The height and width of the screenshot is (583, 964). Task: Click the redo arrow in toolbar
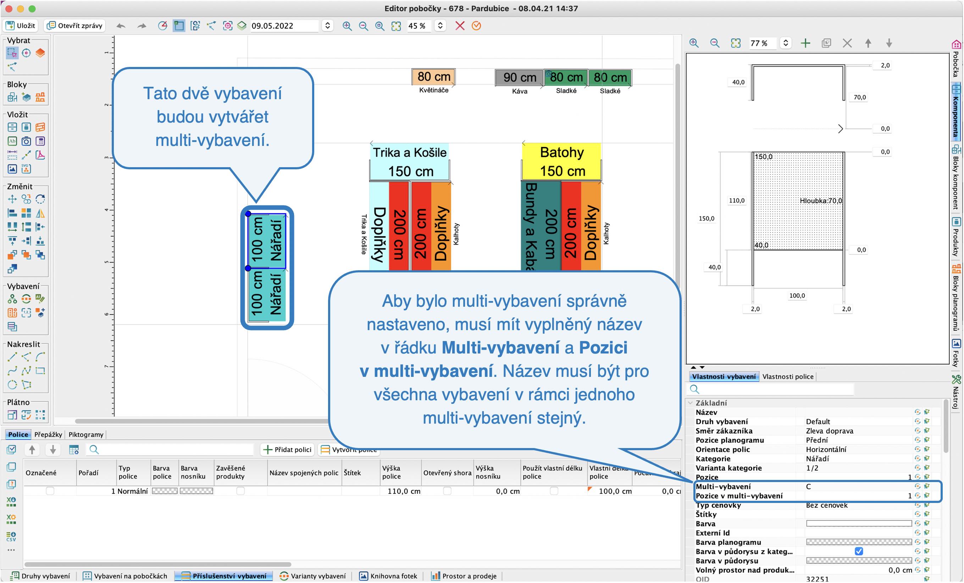(x=142, y=26)
